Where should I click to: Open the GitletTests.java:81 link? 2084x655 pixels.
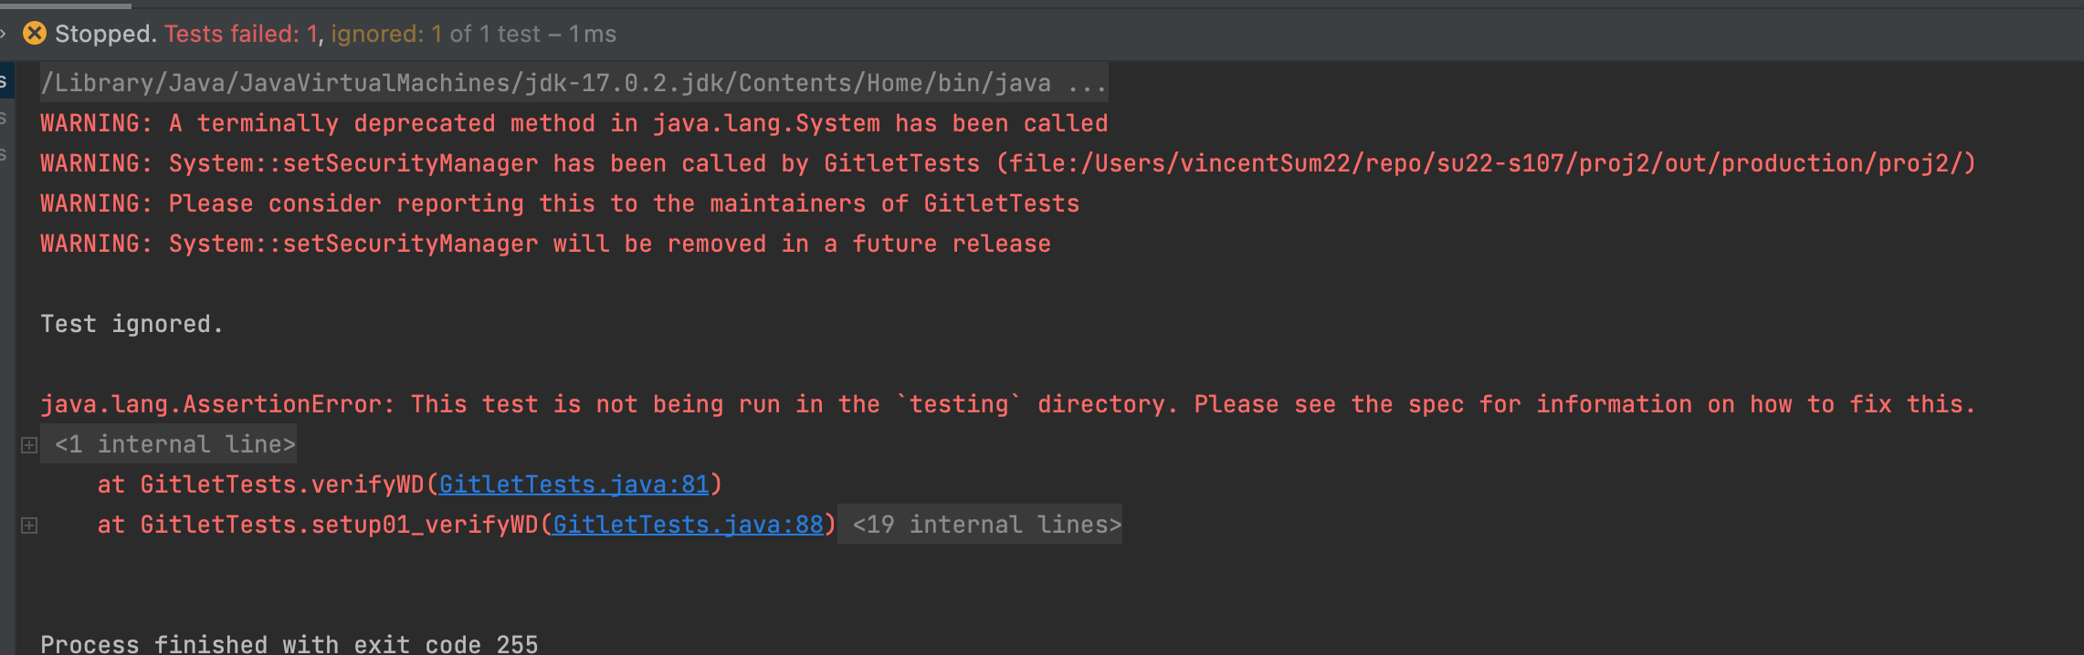click(x=574, y=484)
